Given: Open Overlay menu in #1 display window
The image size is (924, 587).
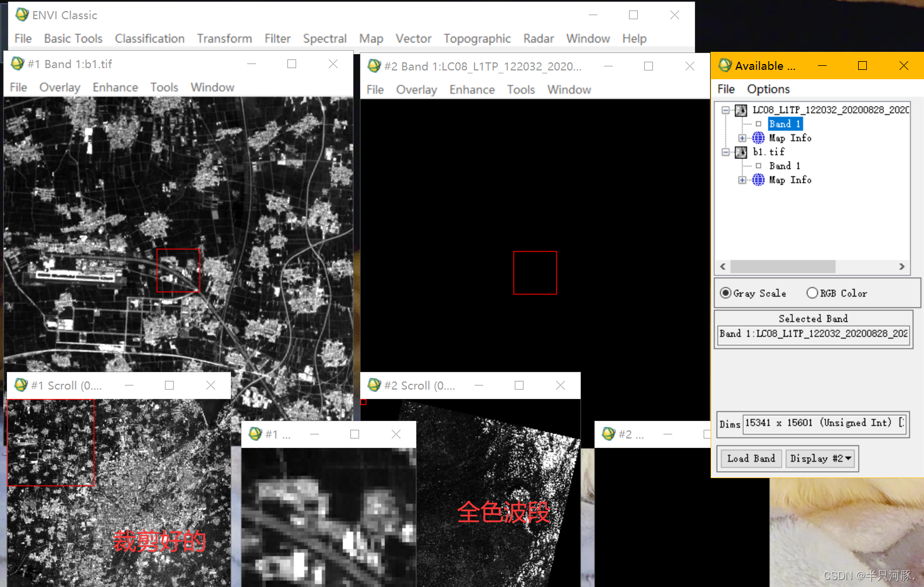Looking at the screenshot, I should point(59,87).
